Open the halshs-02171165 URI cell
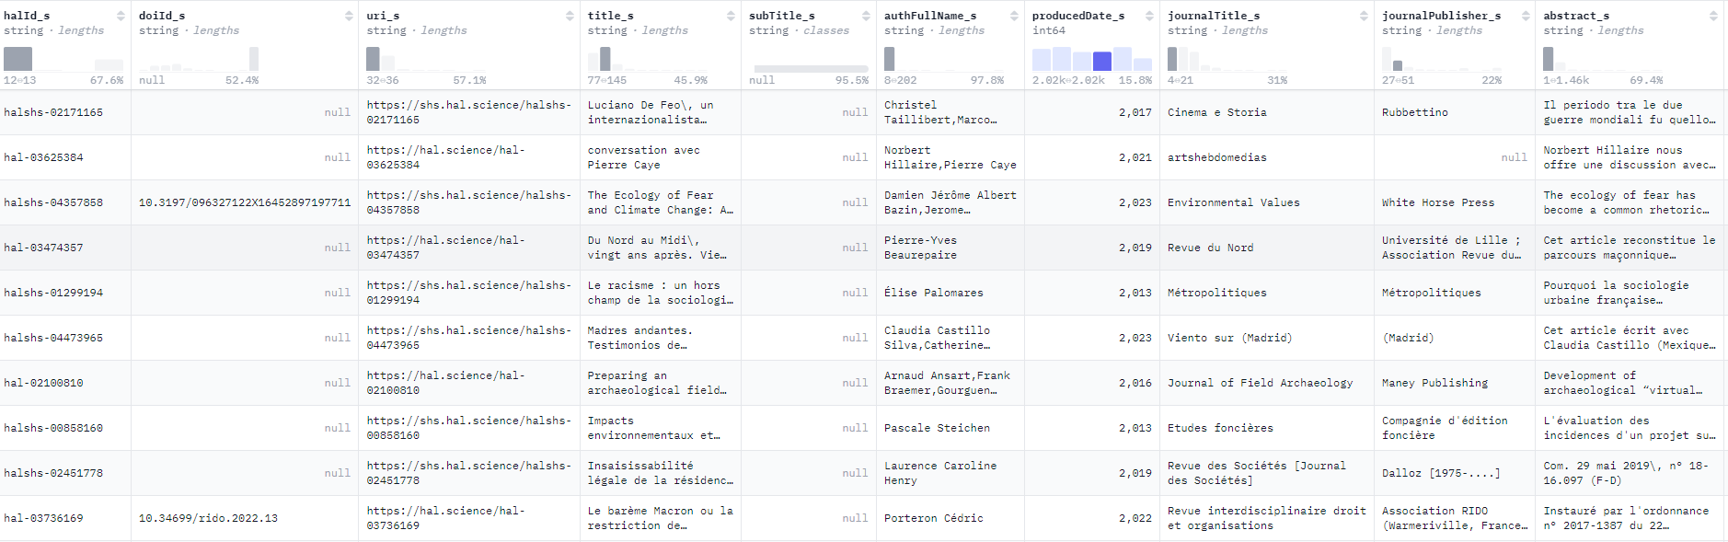Image resolution: width=1728 pixels, height=542 pixels. click(468, 112)
